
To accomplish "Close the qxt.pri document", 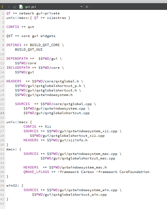I will (87, 7).
